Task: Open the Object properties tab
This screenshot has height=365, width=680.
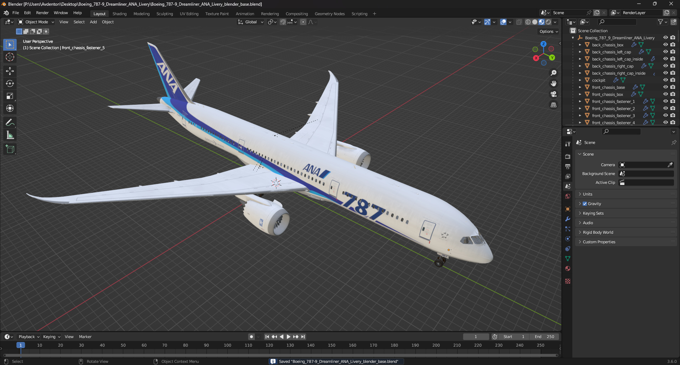Action: (x=568, y=209)
